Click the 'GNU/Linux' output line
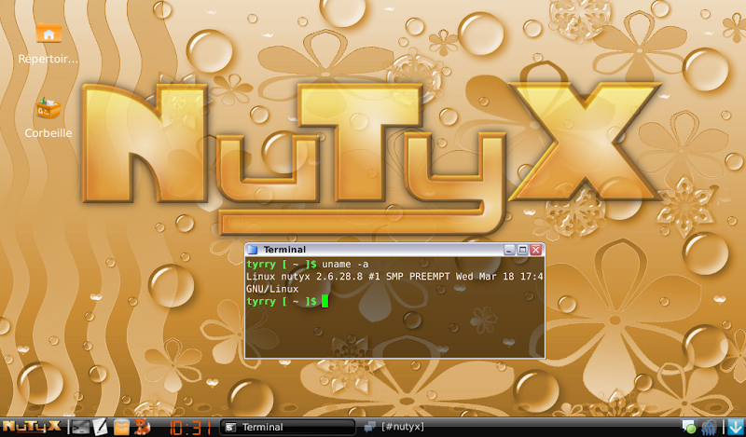 coord(272,289)
